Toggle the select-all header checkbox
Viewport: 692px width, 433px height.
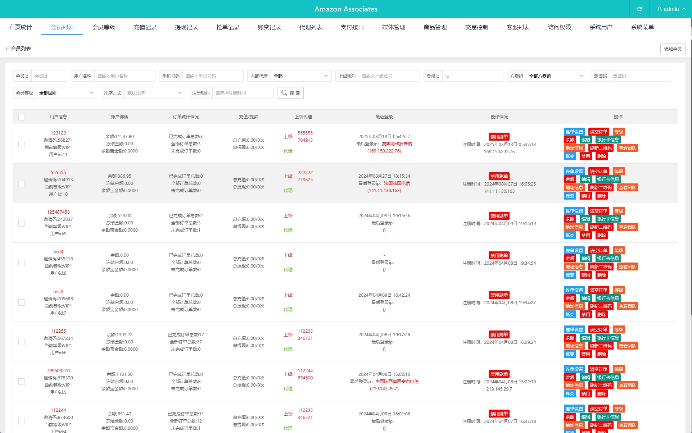point(22,117)
